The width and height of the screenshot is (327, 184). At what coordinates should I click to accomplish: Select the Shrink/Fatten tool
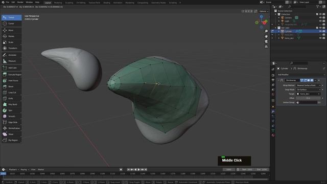tap(11, 128)
